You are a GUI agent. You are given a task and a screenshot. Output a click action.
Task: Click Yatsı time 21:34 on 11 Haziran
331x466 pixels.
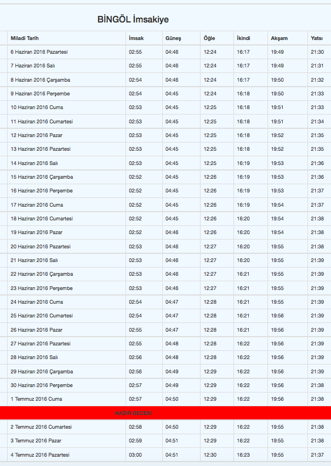click(x=317, y=122)
